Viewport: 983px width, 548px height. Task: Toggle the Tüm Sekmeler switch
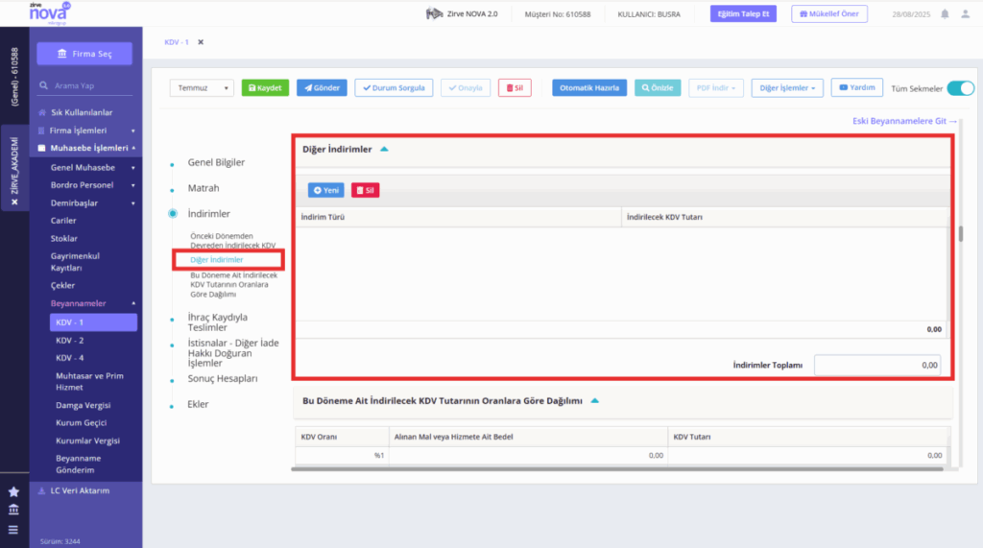960,88
